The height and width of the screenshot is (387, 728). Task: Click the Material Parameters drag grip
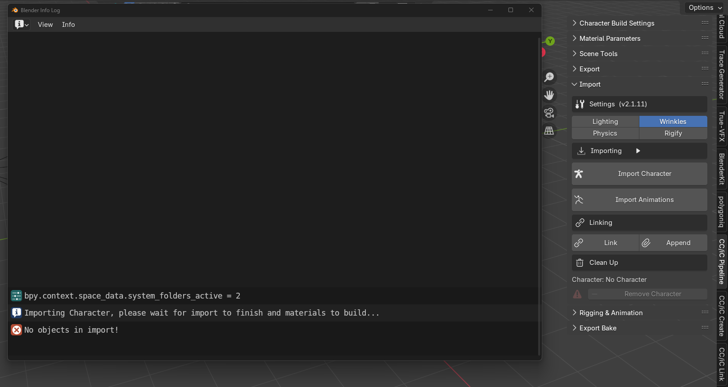[705, 38]
